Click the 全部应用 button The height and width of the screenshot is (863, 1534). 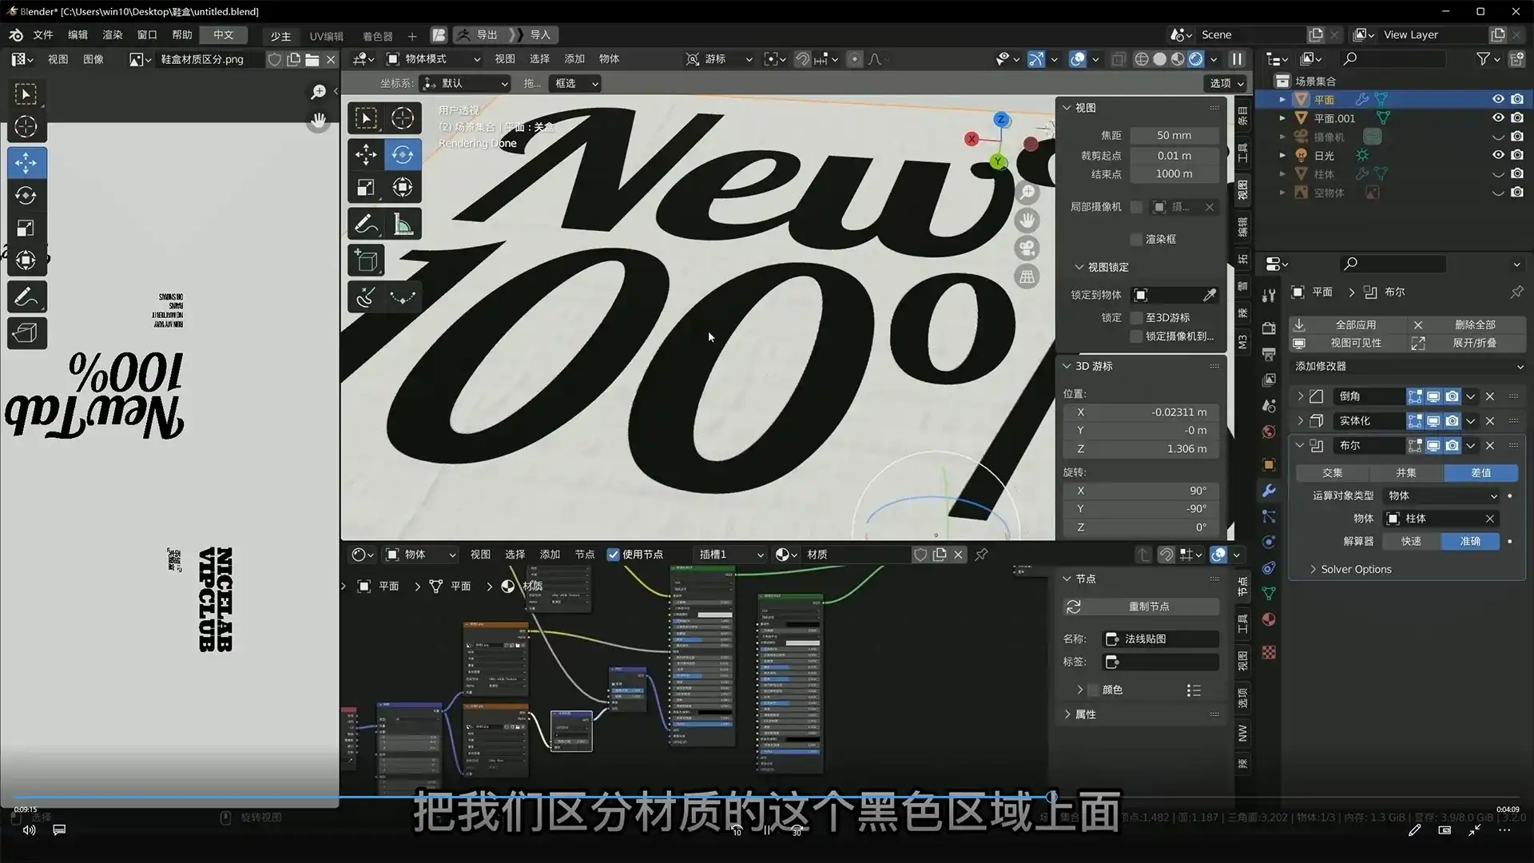[x=1356, y=324]
